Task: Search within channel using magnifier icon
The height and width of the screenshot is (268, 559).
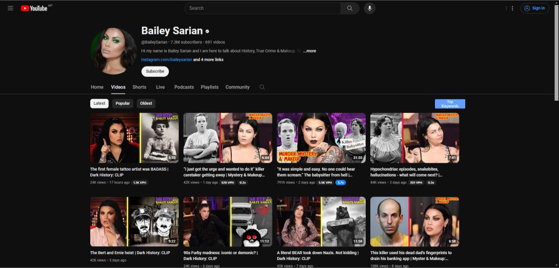Action: point(262,87)
